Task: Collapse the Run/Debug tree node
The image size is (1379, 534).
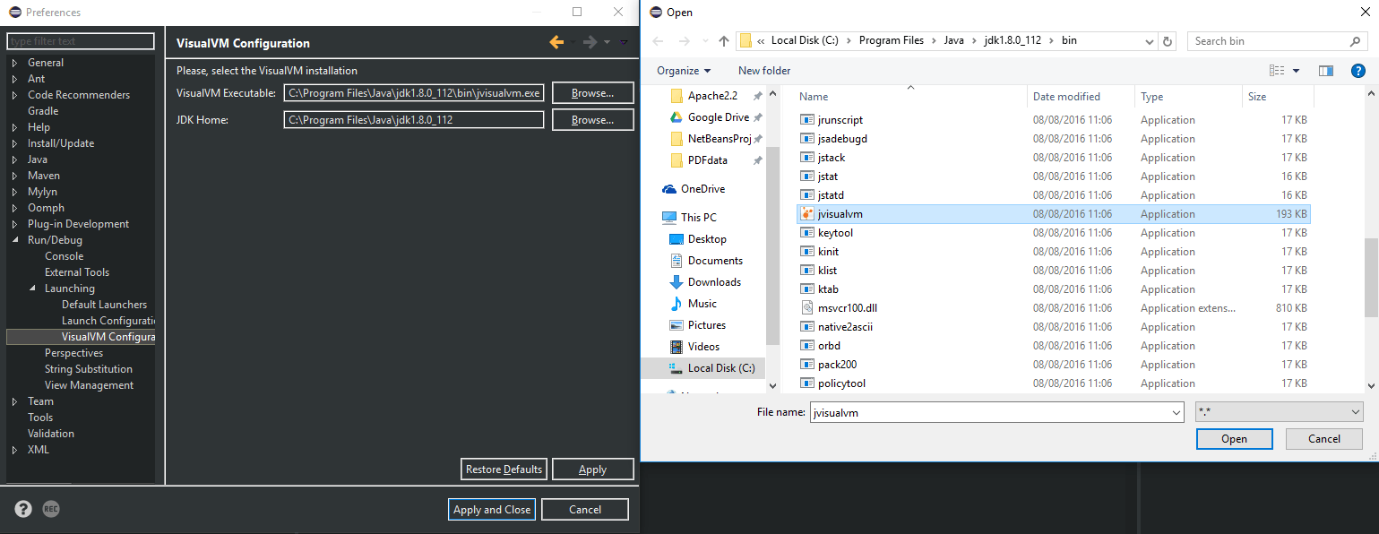Action: point(16,239)
